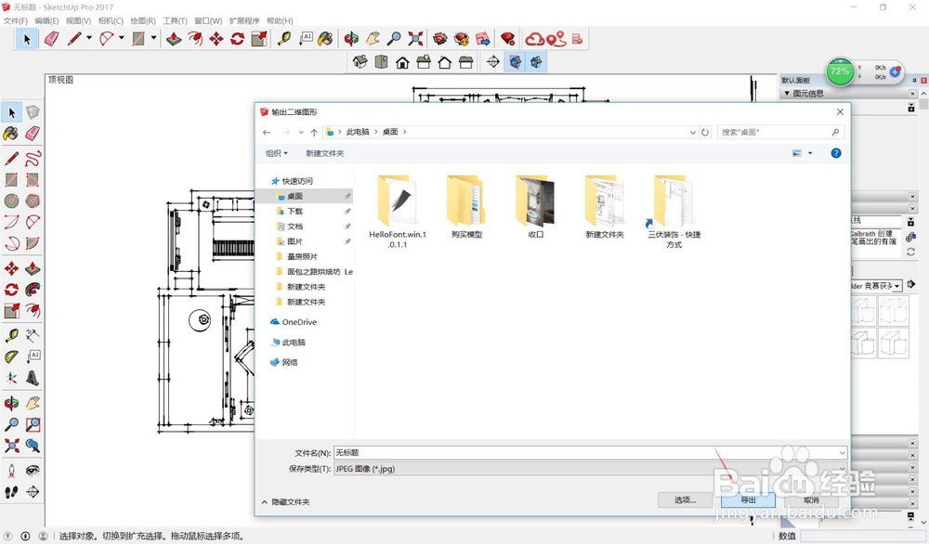This screenshot has width=929, height=544.
Task: Open the view mode options dropdown arrow
Action: [x=810, y=153]
